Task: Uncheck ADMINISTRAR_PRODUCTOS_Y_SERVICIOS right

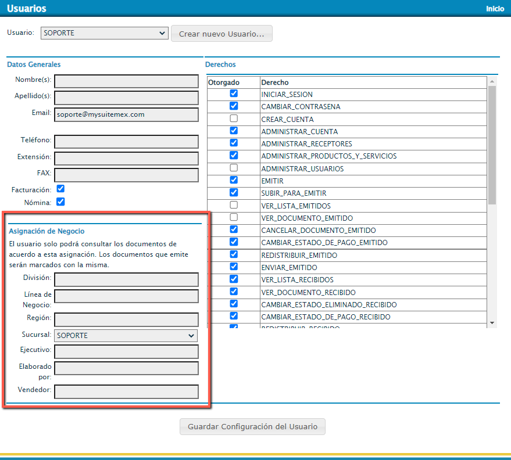Action: tap(234, 155)
